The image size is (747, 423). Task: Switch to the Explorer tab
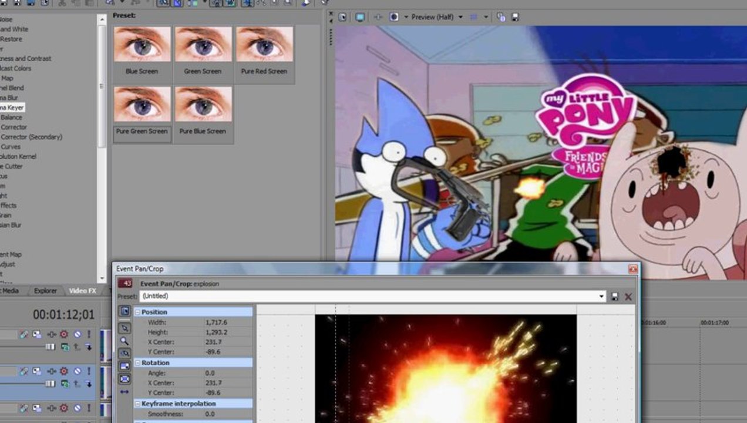click(x=45, y=291)
